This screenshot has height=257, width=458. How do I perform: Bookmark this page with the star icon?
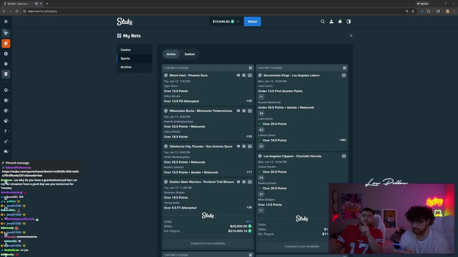[413, 11]
